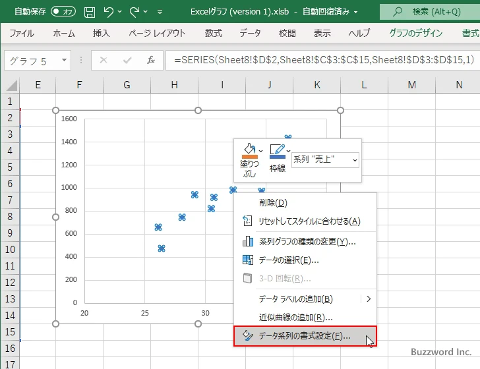Open the 数式 tab
This screenshot has width=480, height=369.
214,33
